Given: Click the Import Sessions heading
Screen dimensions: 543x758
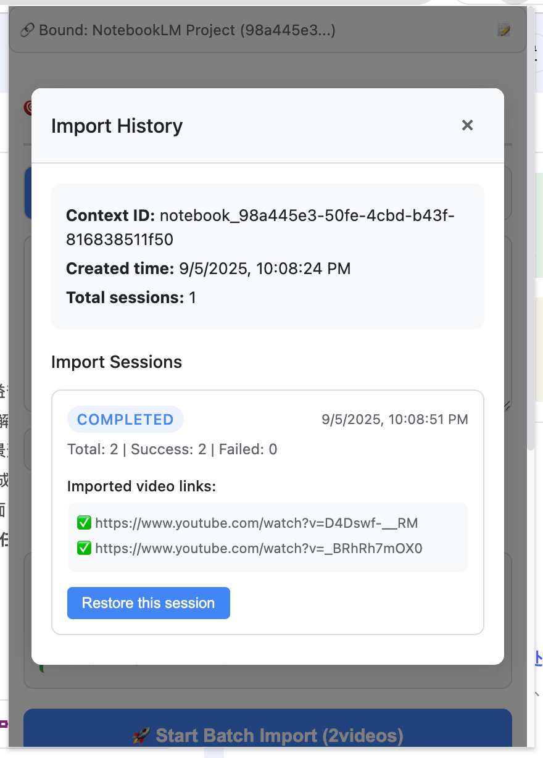Looking at the screenshot, I should pyautogui.click(x=116, y=362).
